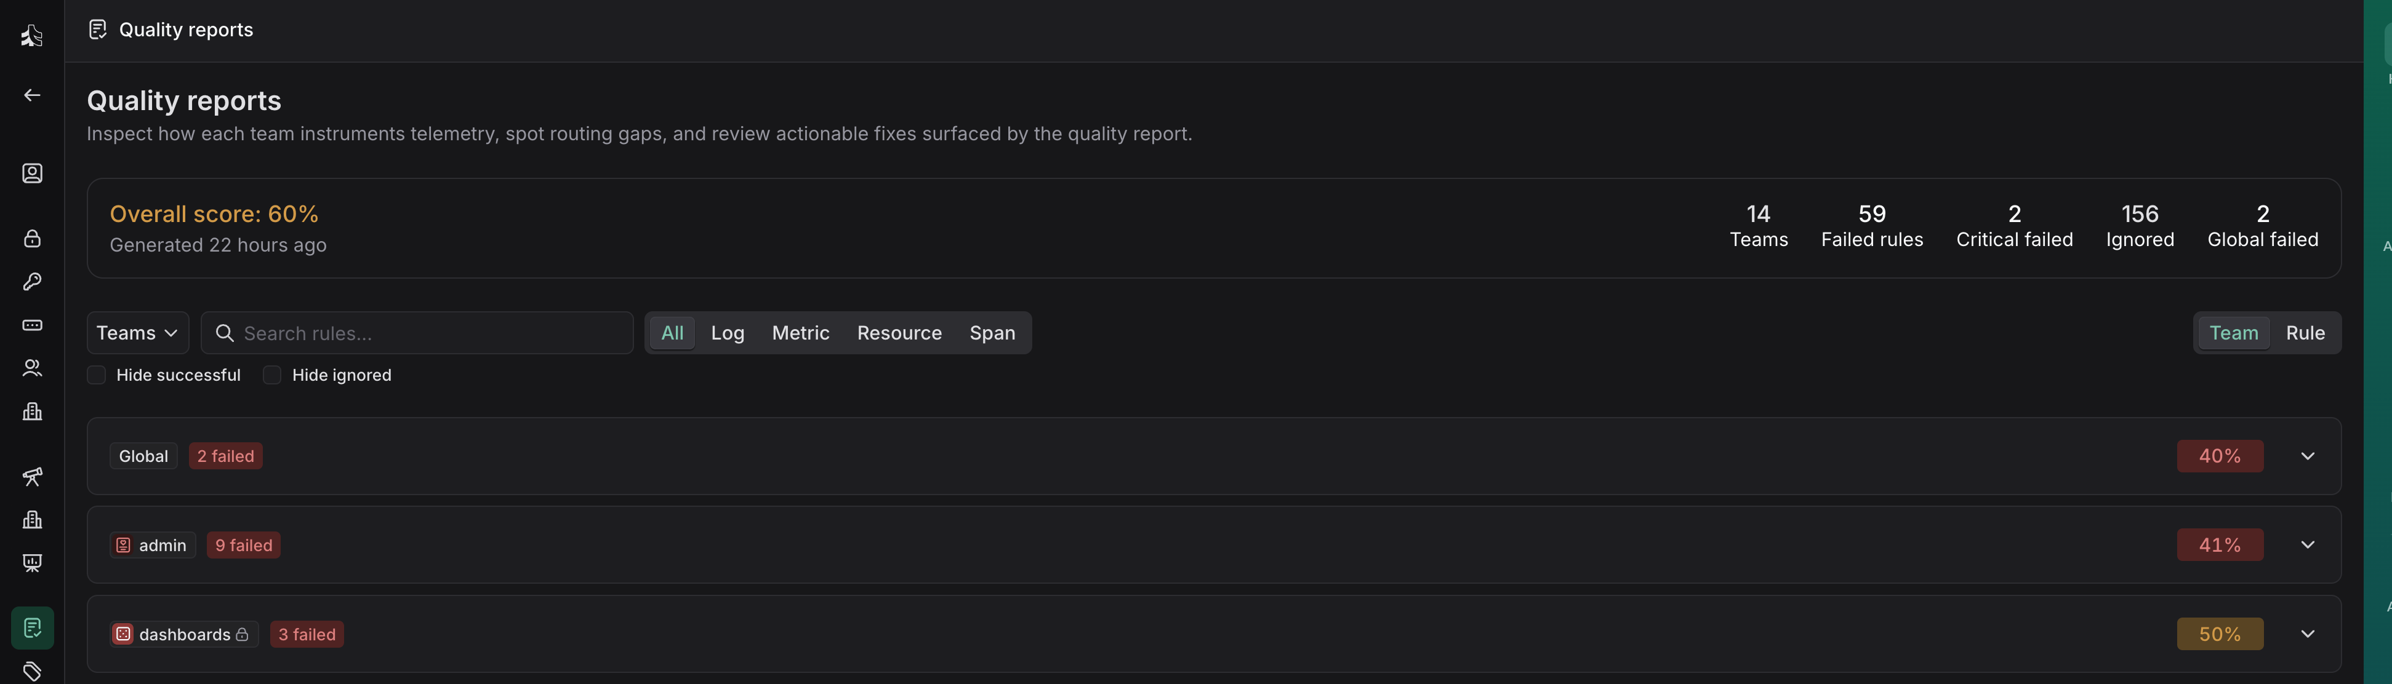Open the padlock icon in the sidebar

(x=31, y=239)
